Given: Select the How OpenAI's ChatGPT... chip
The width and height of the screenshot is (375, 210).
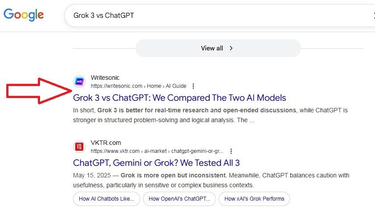Looking at the screenshot, I should click(x=179, y=199).
